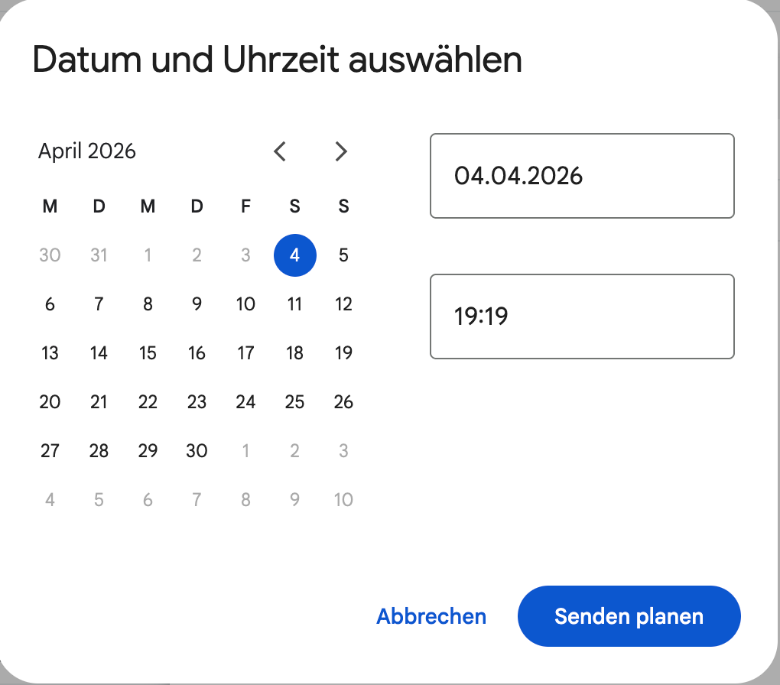Choose April 15 in the calendar

(148, 353)
